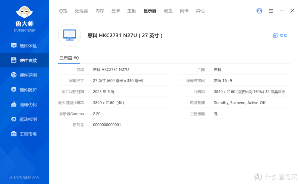Minimize the 鲁大师 window
The image size is (300, 184).
pyautogui.click(x=282, y=11)
